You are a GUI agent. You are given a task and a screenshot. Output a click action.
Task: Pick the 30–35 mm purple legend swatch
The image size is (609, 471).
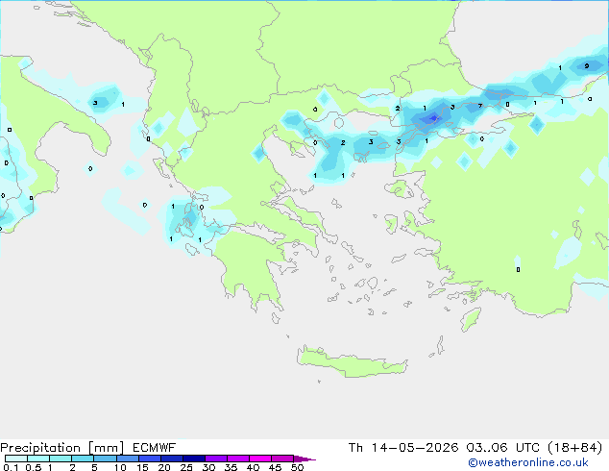tap(216, 459)
